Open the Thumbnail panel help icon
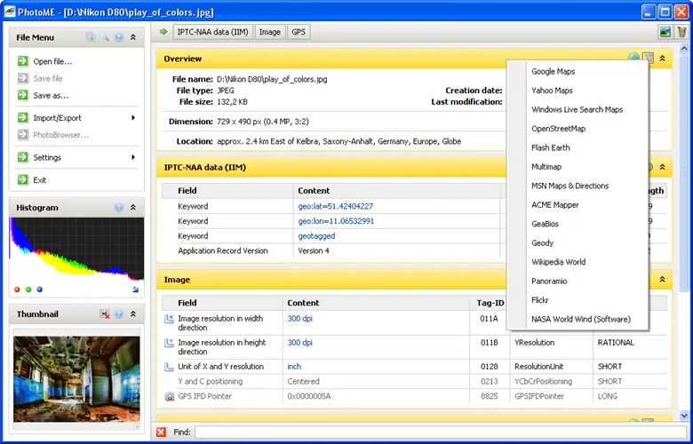 pos(119,313)
